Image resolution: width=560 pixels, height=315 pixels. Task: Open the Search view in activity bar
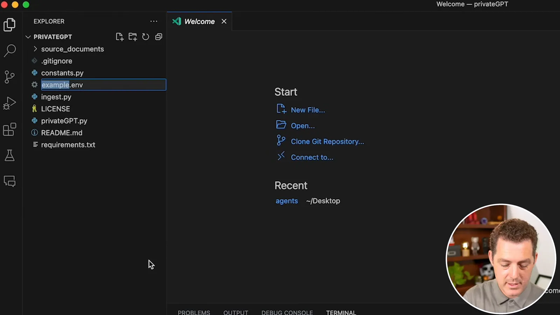pyautogui.click(x=9, y=51)
